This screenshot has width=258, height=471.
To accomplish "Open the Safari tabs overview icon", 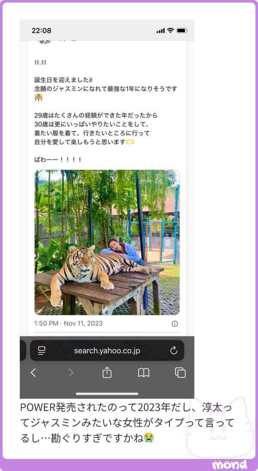I will coord(181,373).
